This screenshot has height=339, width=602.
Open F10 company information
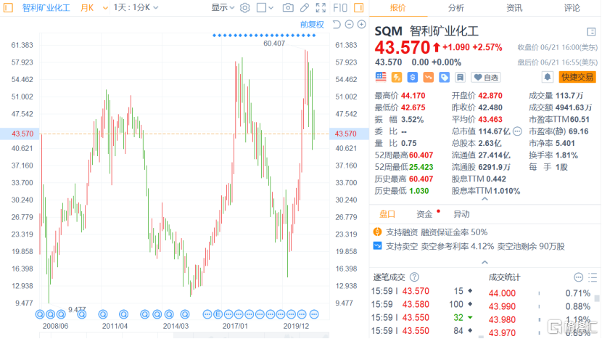(340, 7)
